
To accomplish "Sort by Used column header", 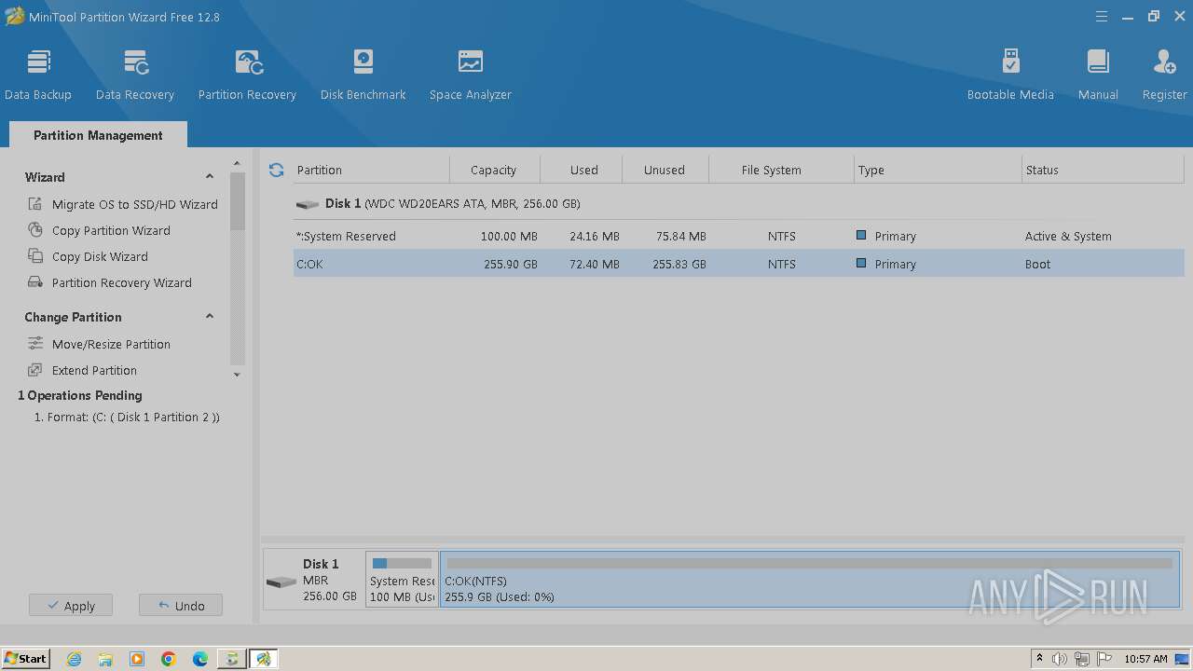I will click(583, 170).
